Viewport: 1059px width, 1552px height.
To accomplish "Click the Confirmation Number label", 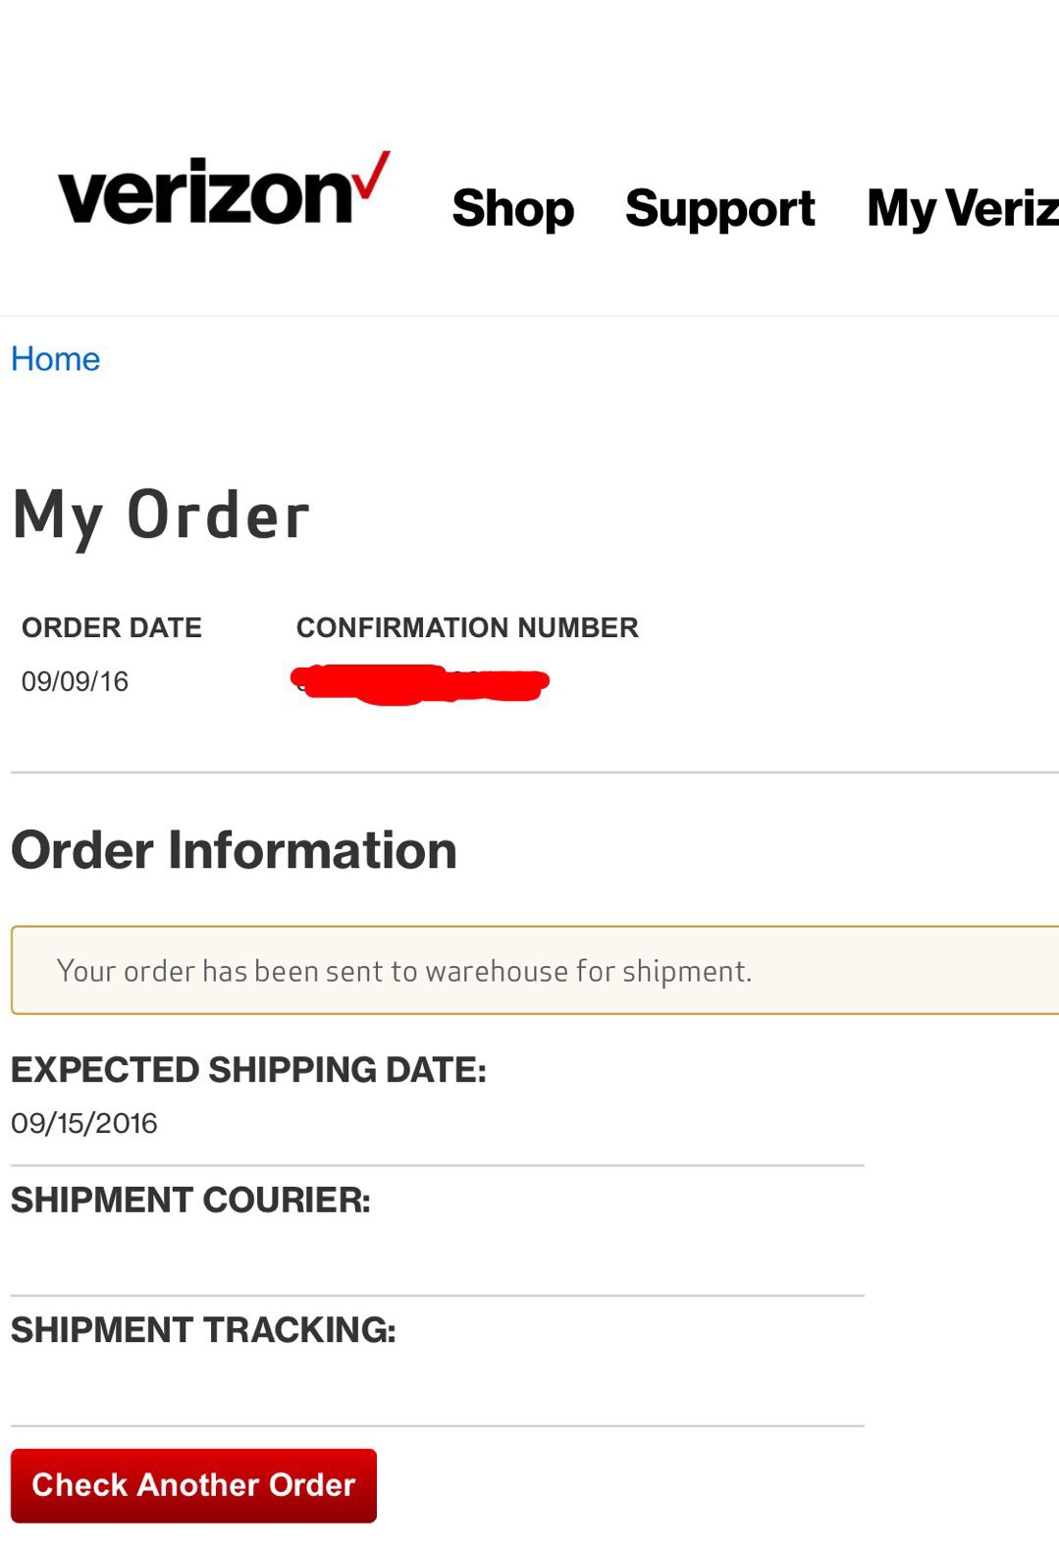I will tap(467, 627).
